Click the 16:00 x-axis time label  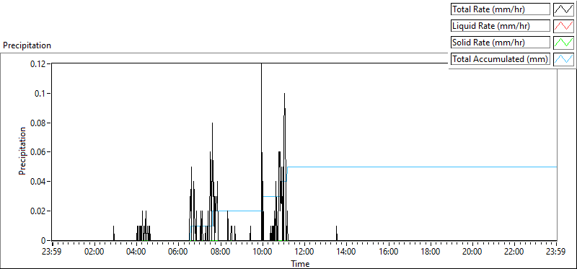click(x=388, y=252)
